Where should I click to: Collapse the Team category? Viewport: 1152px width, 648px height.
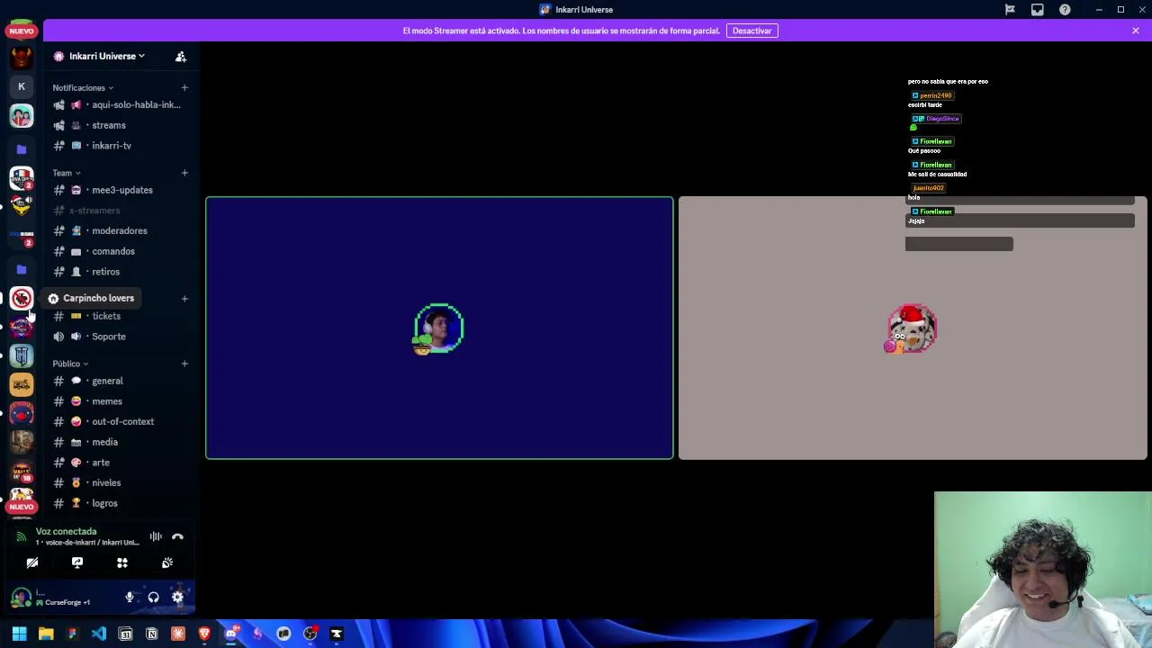[66, 173]
